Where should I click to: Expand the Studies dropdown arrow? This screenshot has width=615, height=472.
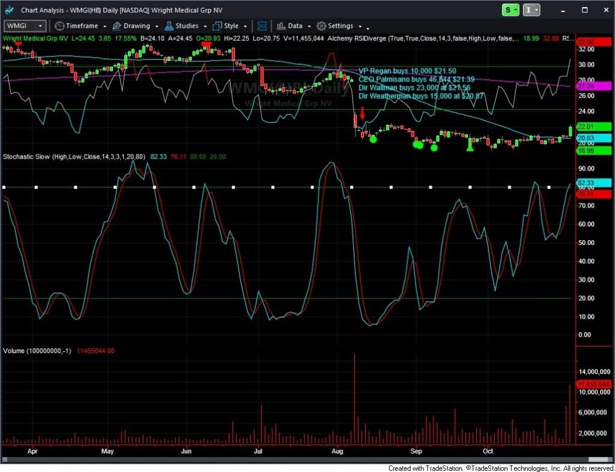point(205,26)
